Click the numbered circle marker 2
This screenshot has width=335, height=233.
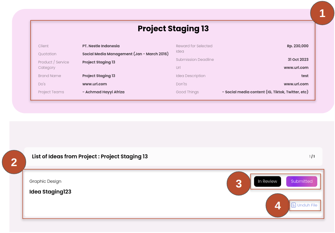[14, 162]
